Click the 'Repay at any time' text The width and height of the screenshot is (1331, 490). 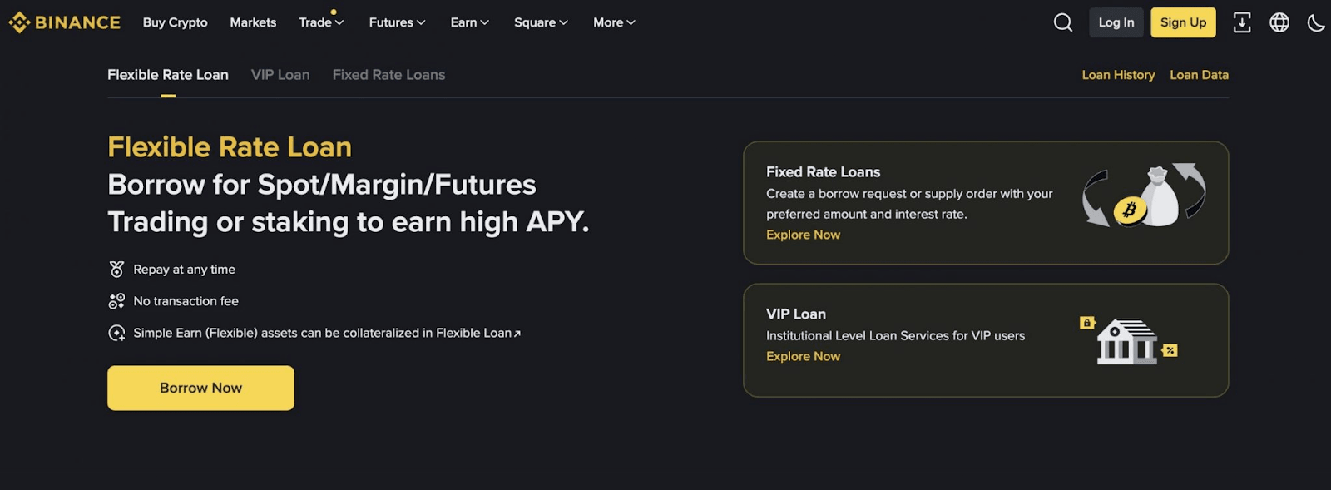pos(184,270)
